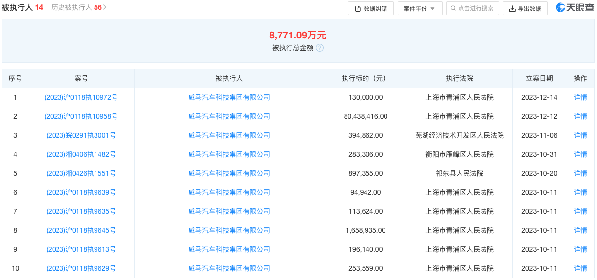This screenshot has height=280, width=597.
Task: Click the date 2023-10-31
Action: pos(539,154)
